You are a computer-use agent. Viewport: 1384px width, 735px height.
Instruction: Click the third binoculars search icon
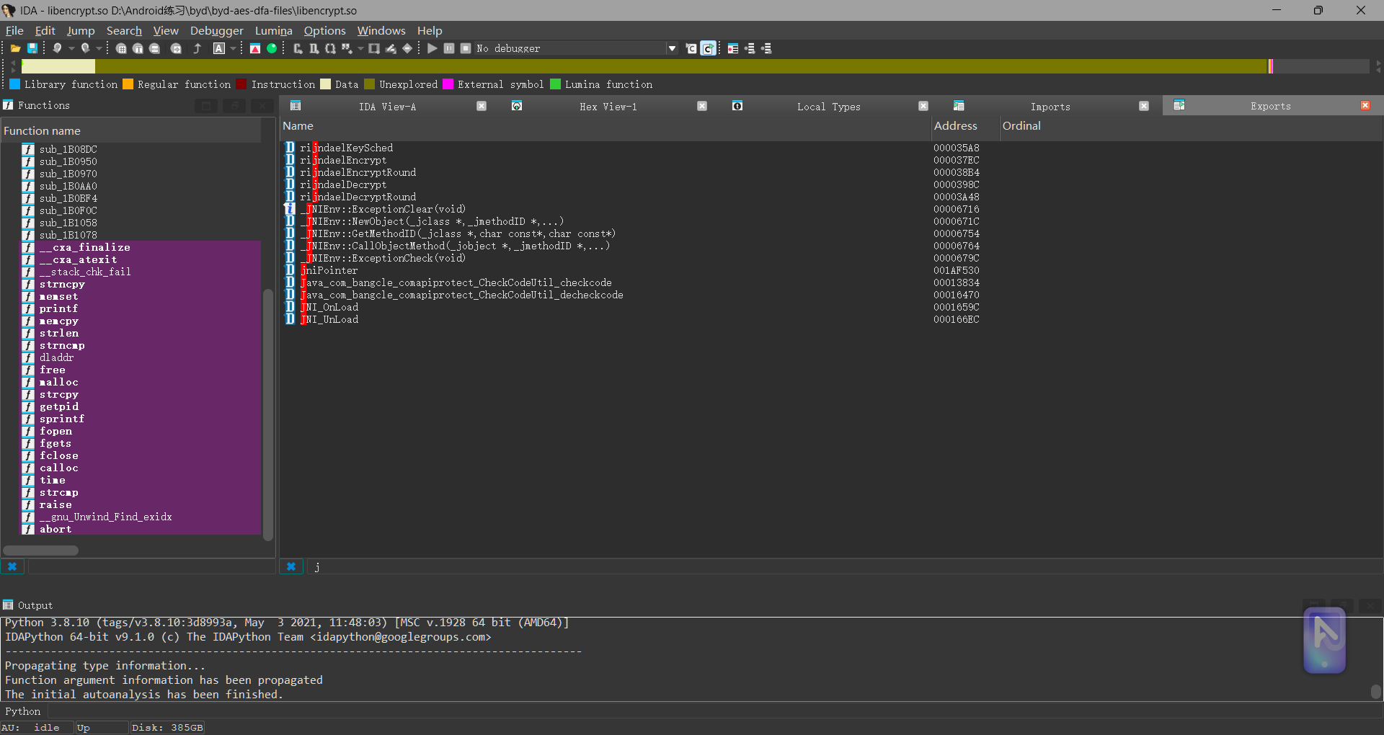(x=154, y=48)
